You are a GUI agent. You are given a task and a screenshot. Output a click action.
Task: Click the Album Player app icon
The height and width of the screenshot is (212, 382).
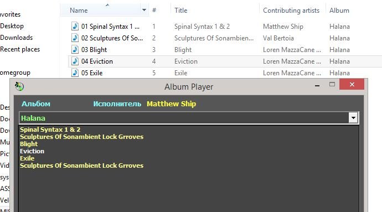pyautogui.click(x=19, y=86)
